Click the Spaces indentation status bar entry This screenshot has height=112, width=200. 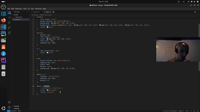click(x=181, y=111)
